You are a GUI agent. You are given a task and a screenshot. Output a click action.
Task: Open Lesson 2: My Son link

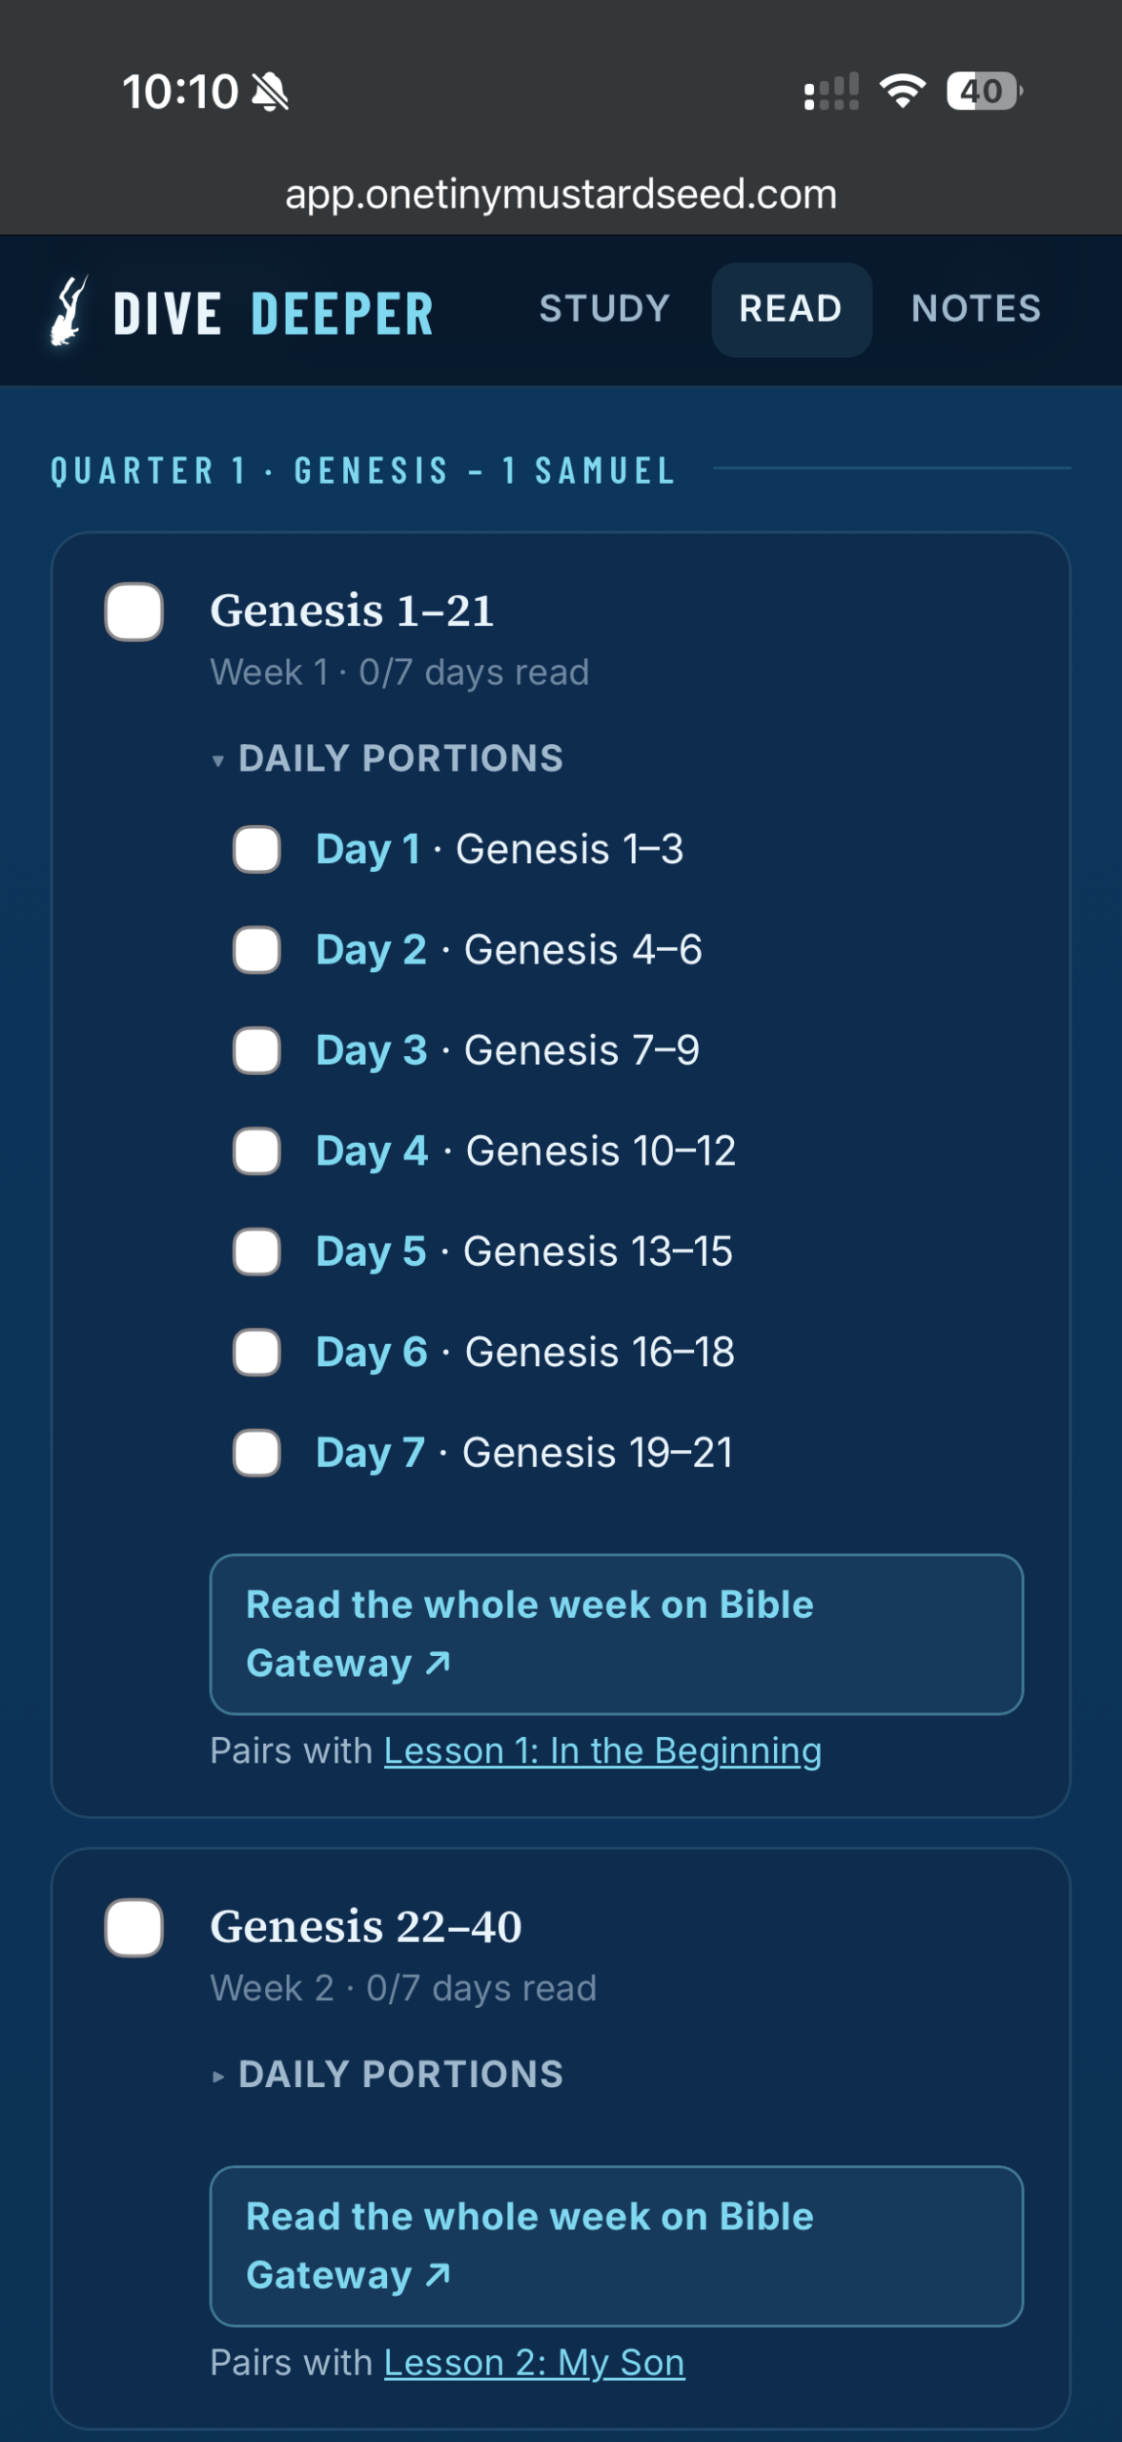(534, 2364)
